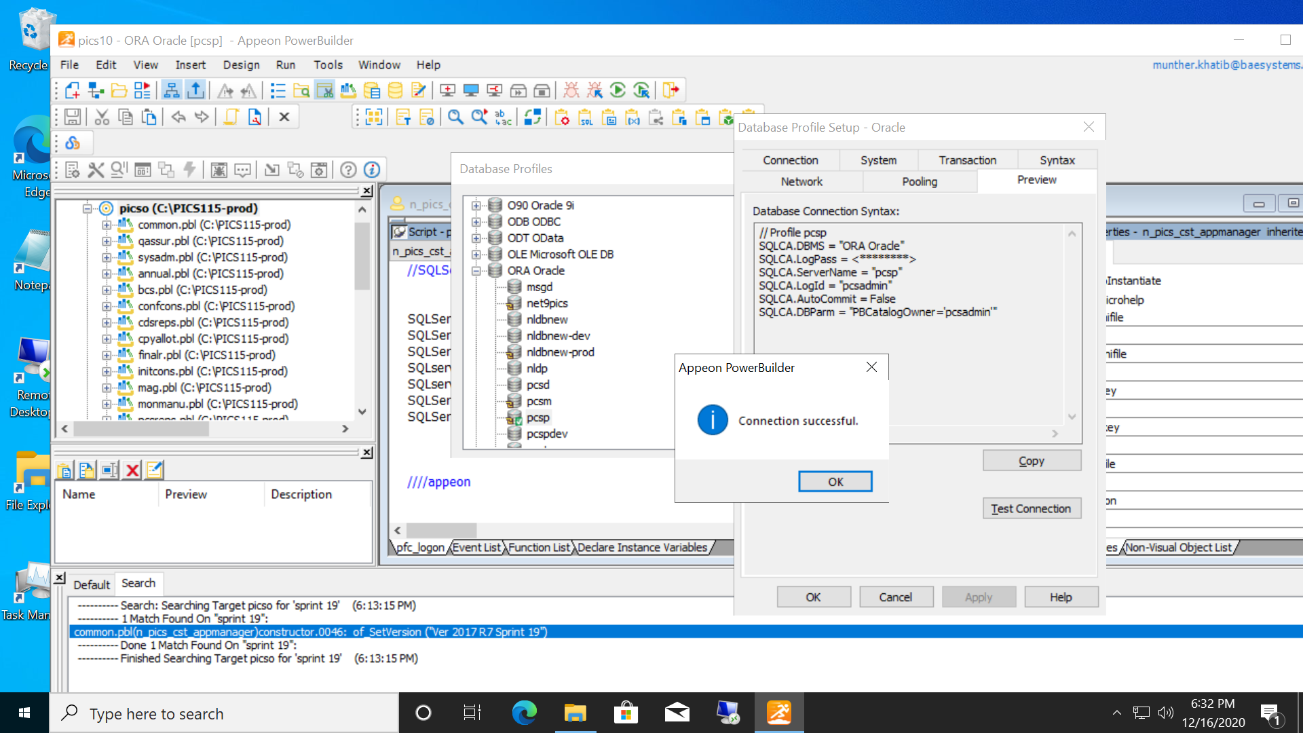
Task: Click the Test Connection button
Action: (x=1031, y=508)
